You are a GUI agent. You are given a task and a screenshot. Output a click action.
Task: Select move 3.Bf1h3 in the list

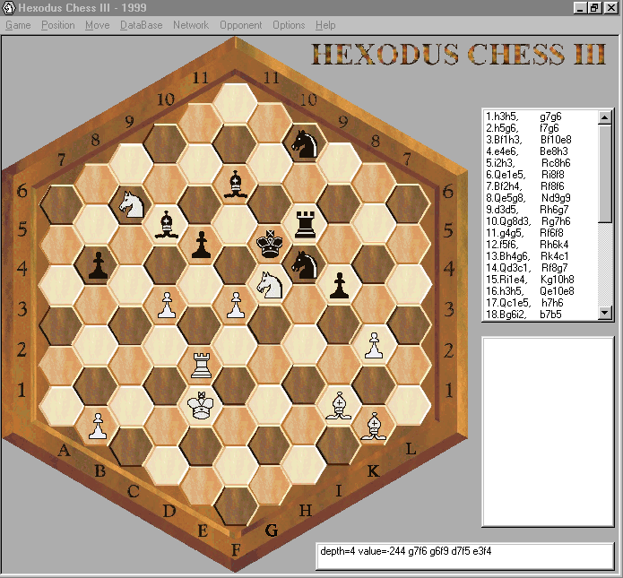(504, 140)
